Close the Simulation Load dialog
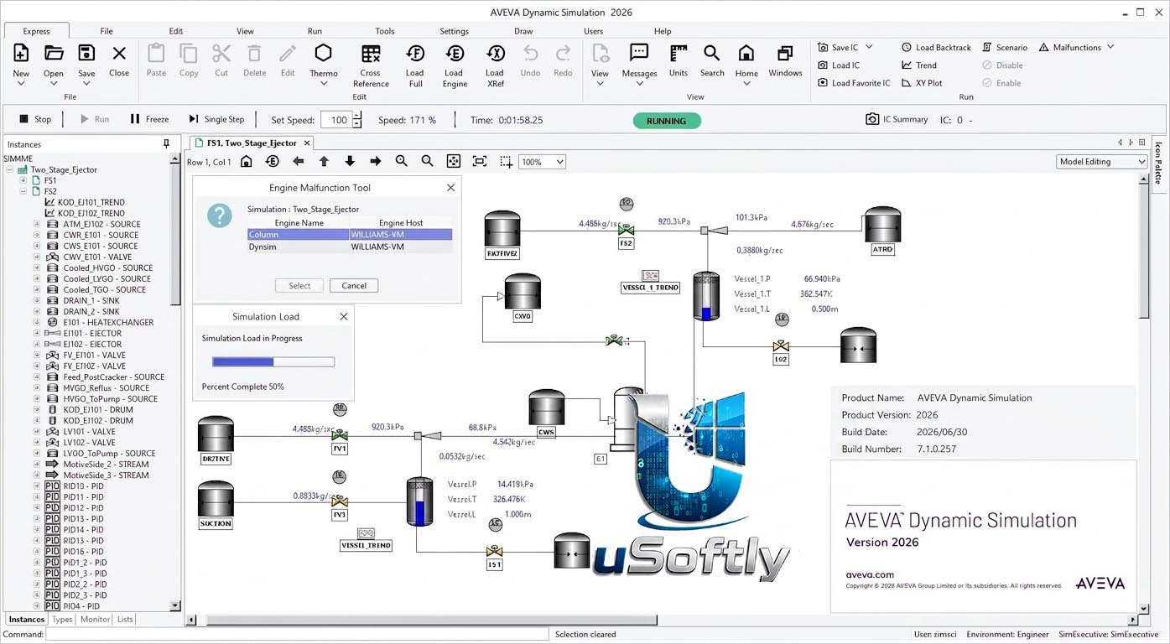1170x644 pixels. (343, 316)
